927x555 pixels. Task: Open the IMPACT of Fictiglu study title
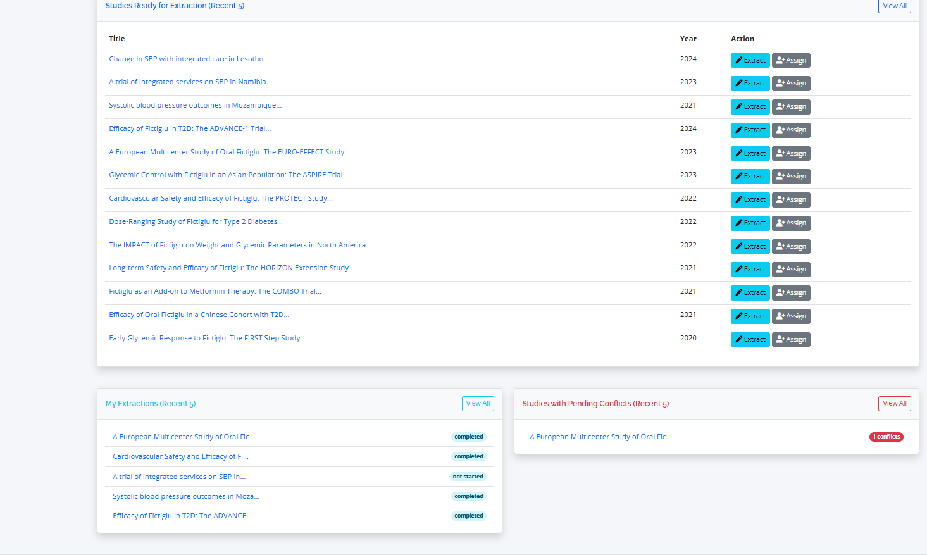click(240, 244)
